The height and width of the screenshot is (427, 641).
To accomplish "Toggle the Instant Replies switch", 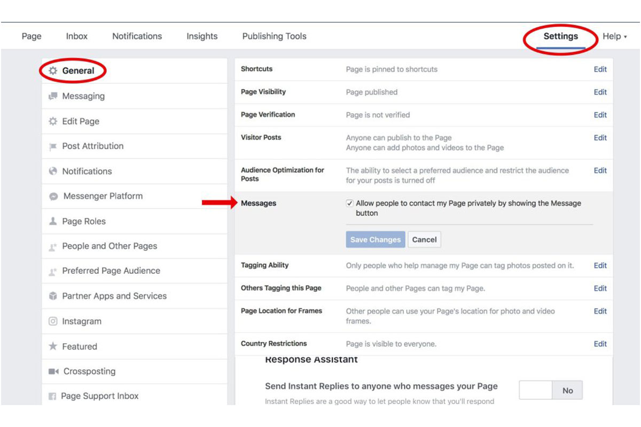I will tap(551, 391).
